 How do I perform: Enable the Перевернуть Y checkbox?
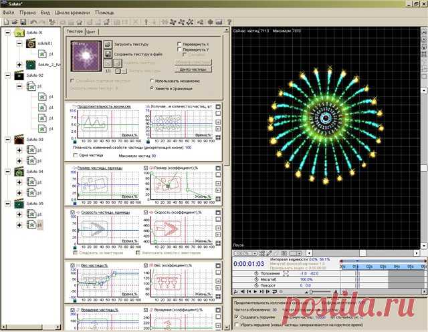[179, 49]
